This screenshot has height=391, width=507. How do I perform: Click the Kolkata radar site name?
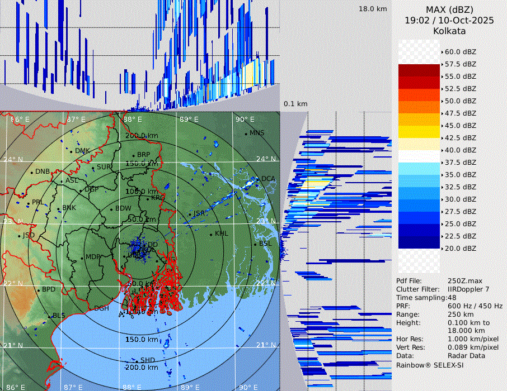click(x=449, y=31)
